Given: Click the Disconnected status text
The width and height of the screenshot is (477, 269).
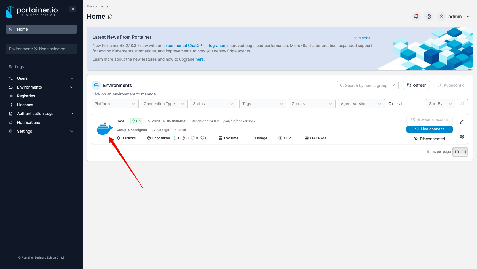Looking at the screenshot, I should [x=432, y=139].
